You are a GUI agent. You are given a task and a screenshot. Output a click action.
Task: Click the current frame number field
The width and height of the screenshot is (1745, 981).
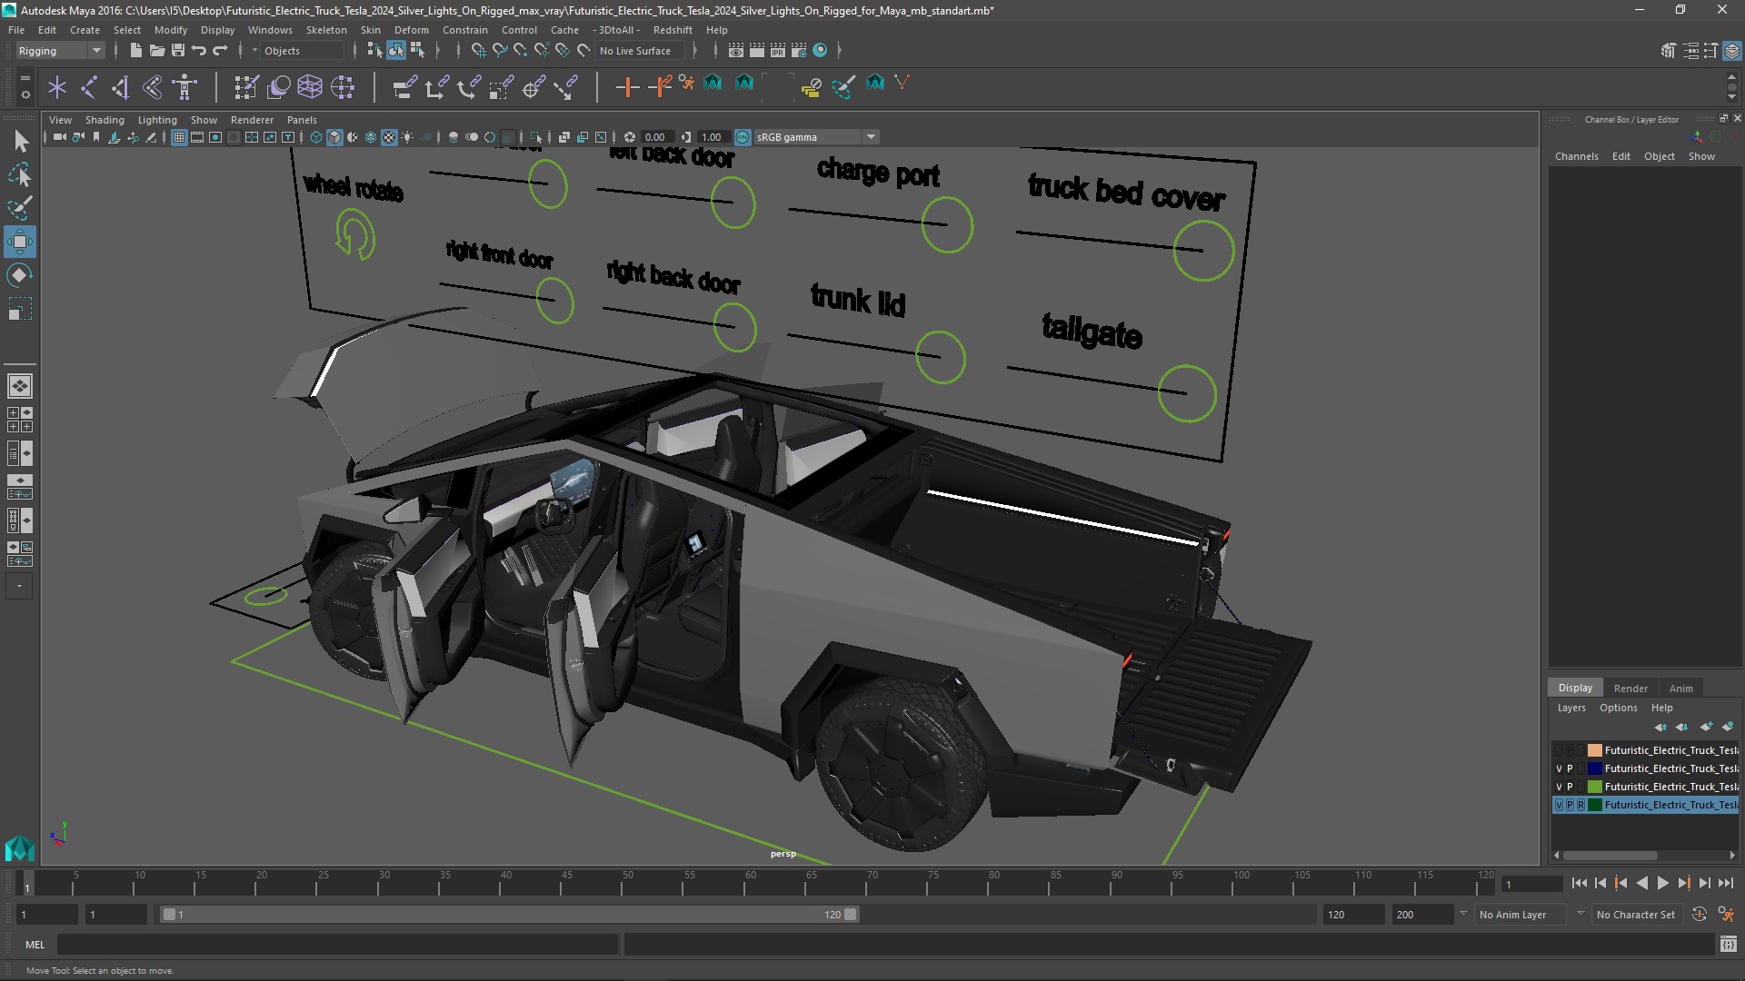tap(1532, 884)
